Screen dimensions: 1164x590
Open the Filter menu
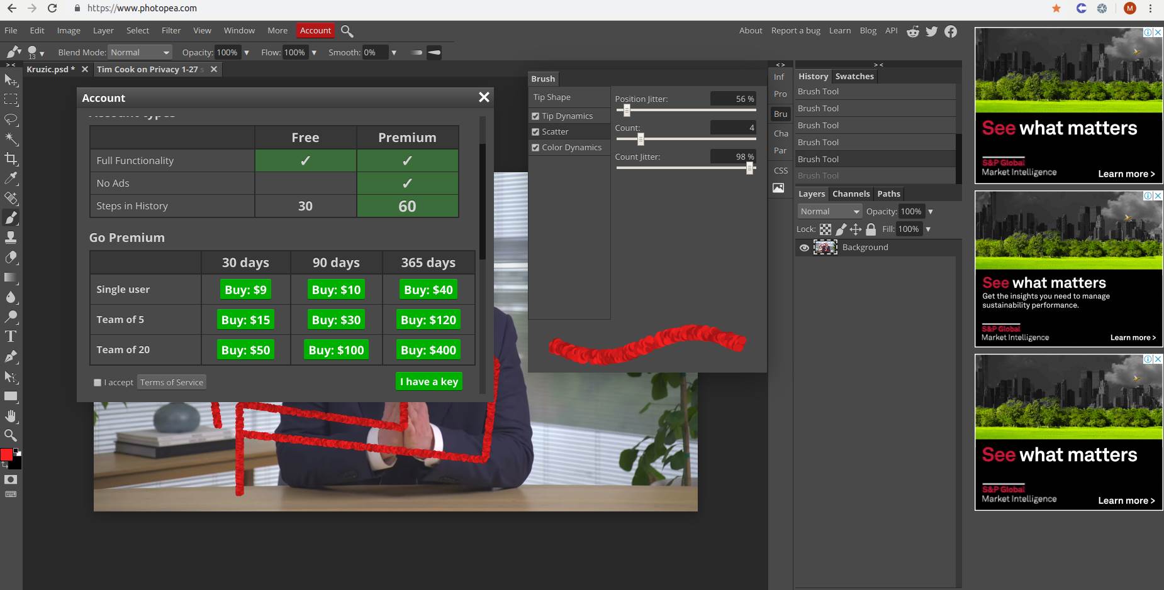tap(171, 31)
